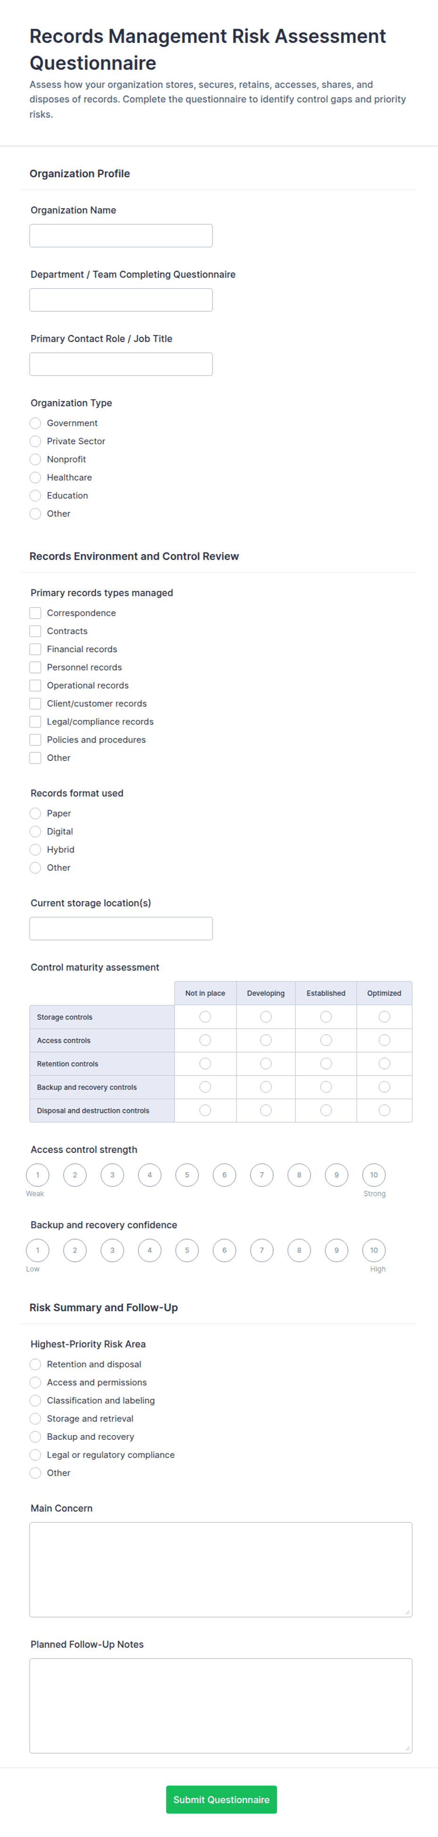Select Healthcare as the organization type
This screenshot has height=1837, width=438.
[x=35, y=477]
